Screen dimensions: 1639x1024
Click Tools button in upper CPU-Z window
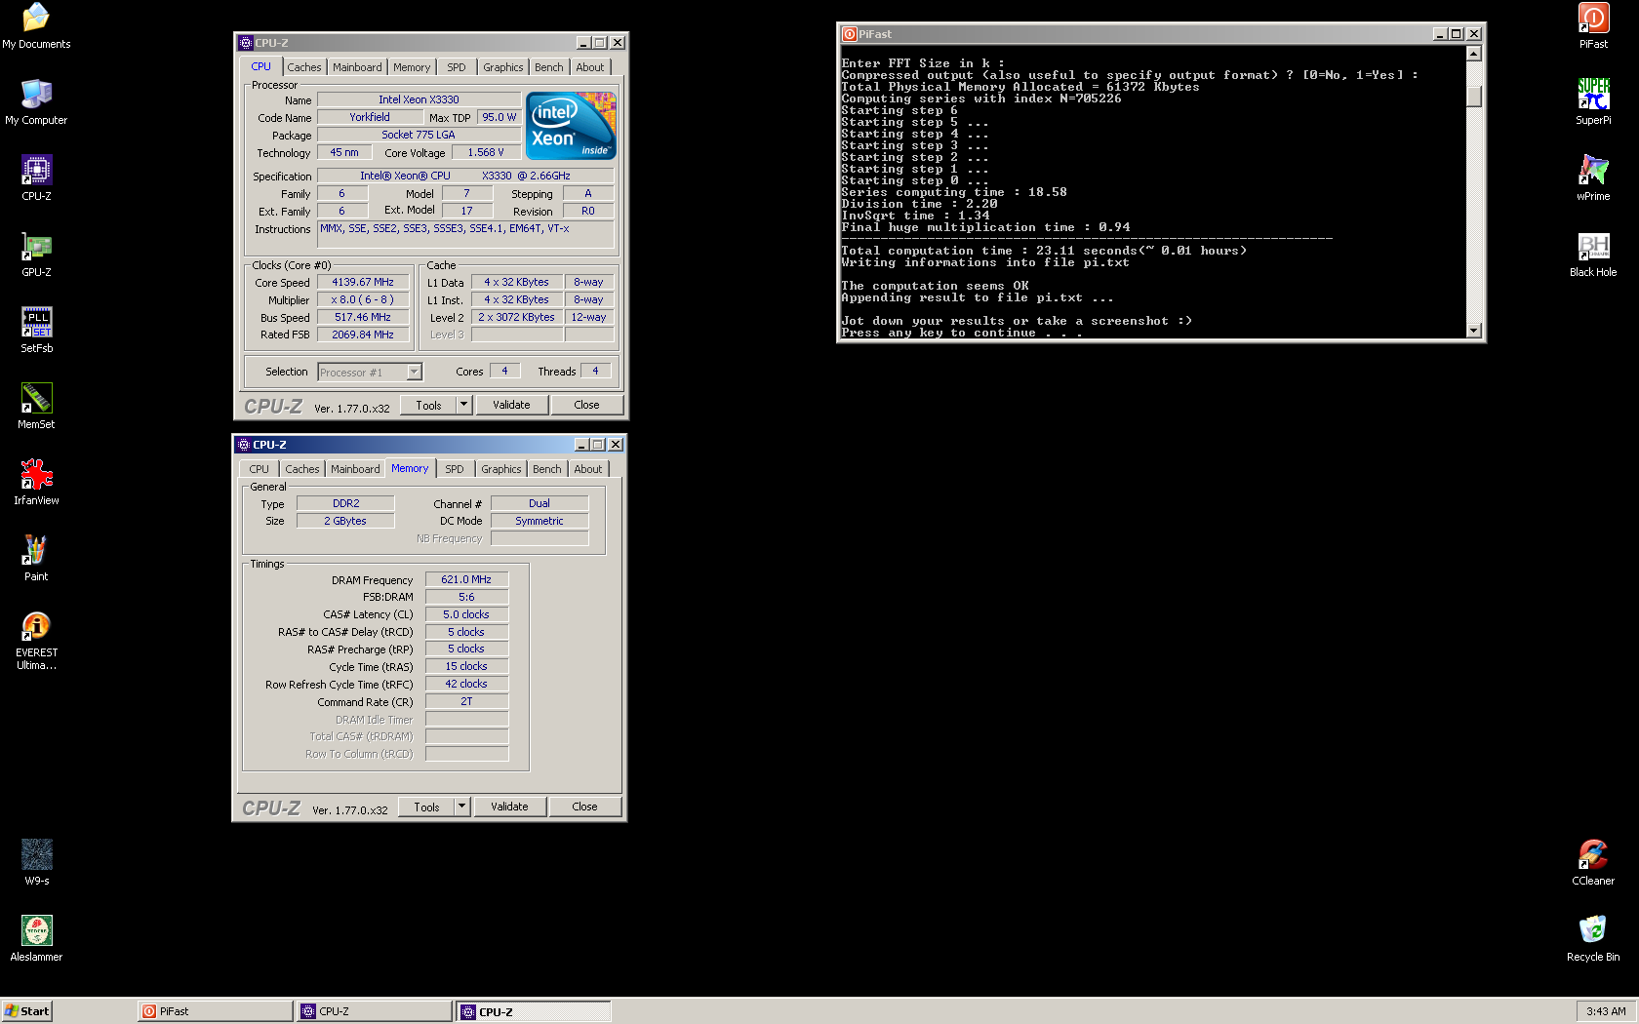428,405
